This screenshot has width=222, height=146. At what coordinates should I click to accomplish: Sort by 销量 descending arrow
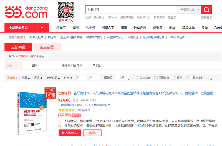coord(29,78)
